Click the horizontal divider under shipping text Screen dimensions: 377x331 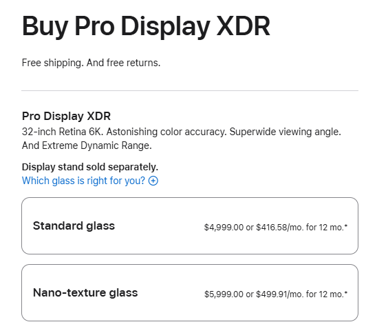coord(190,90)
